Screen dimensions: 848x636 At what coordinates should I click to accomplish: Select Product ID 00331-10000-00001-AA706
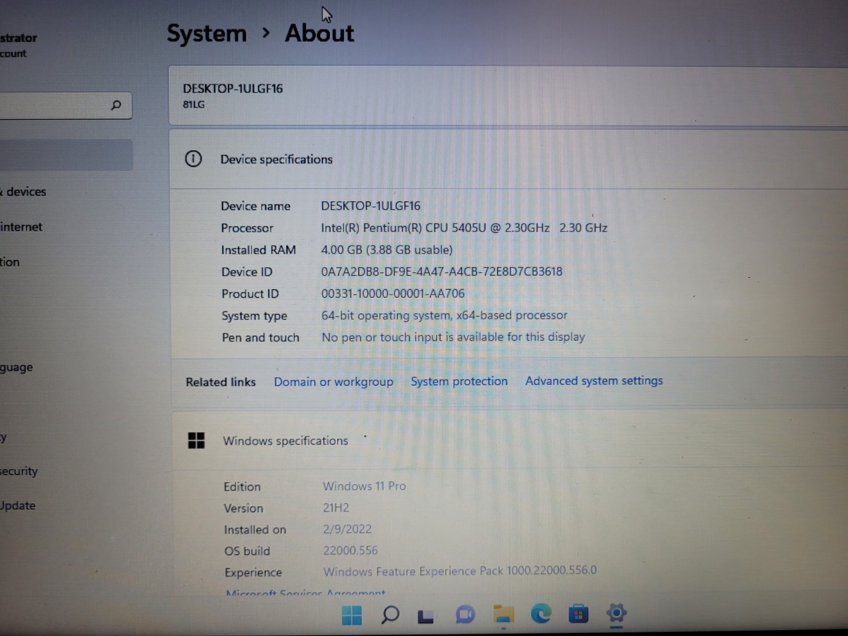tap(393, 293)
